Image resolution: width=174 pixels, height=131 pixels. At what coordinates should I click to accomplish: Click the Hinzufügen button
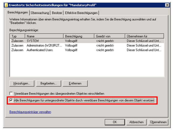22,83
